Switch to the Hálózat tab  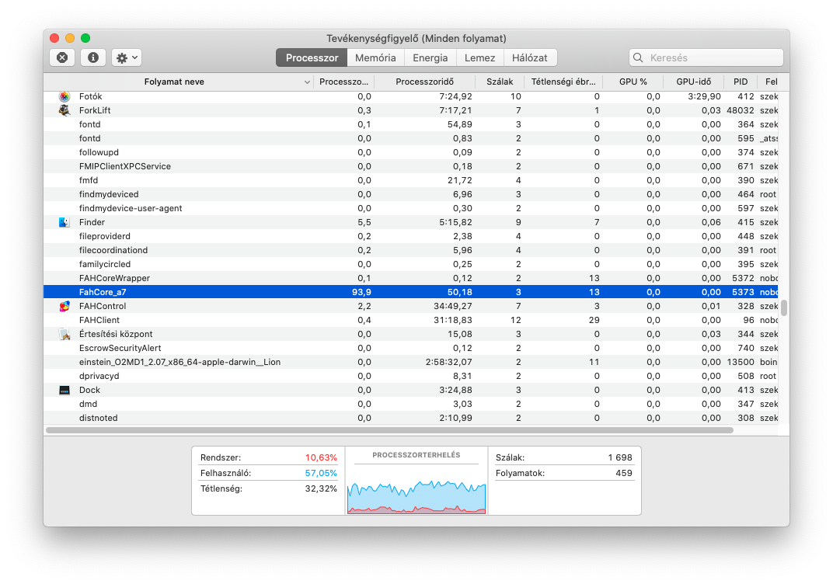pos(530,58)
